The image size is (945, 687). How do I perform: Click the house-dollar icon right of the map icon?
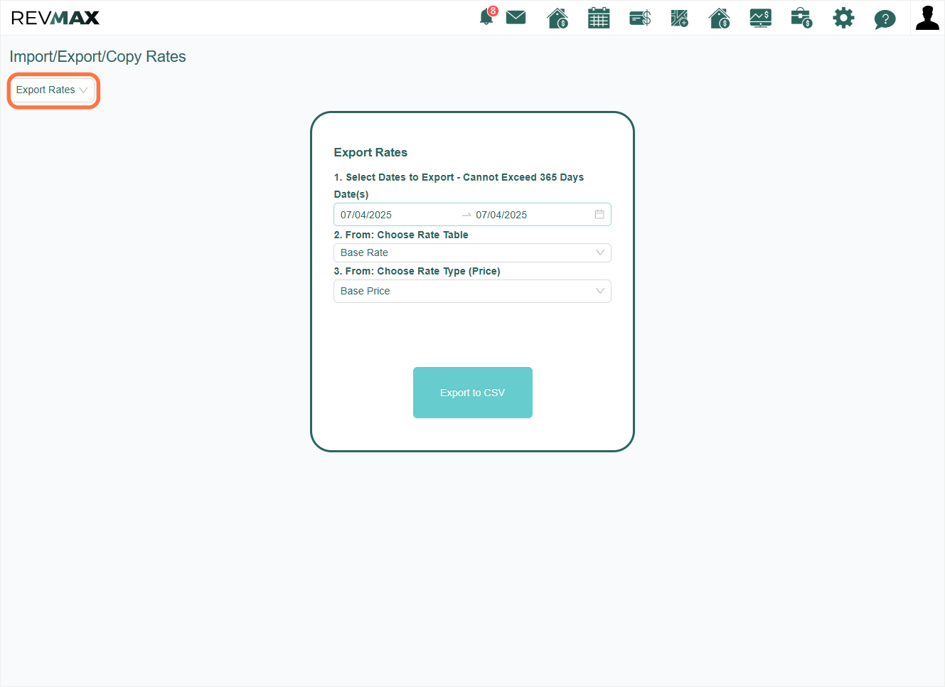(x=720, y=18)
